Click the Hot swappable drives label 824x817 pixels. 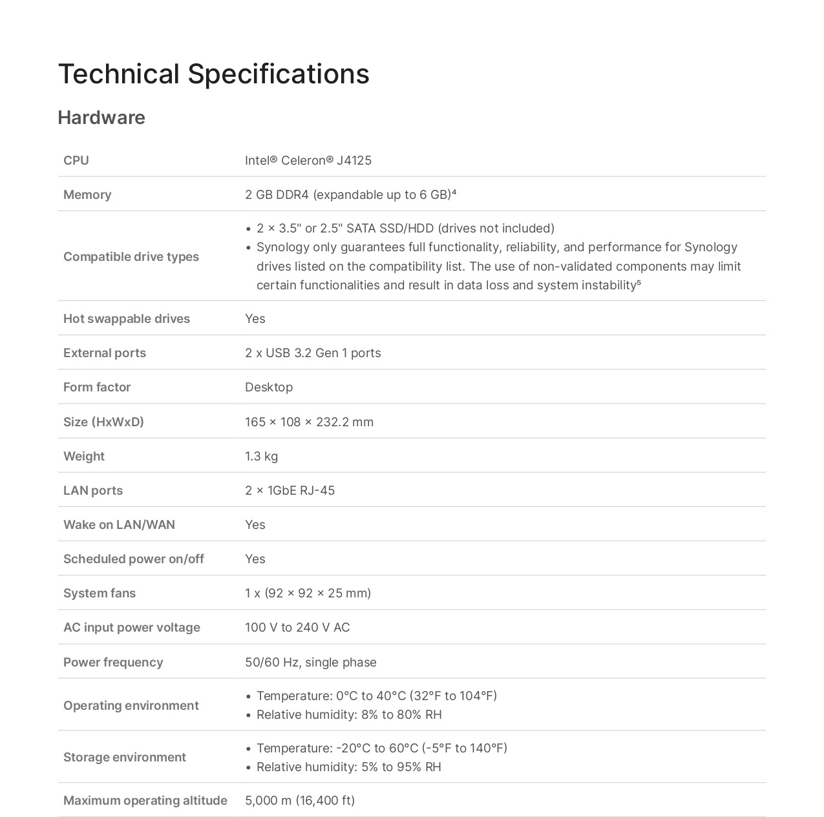click(127, 318)
